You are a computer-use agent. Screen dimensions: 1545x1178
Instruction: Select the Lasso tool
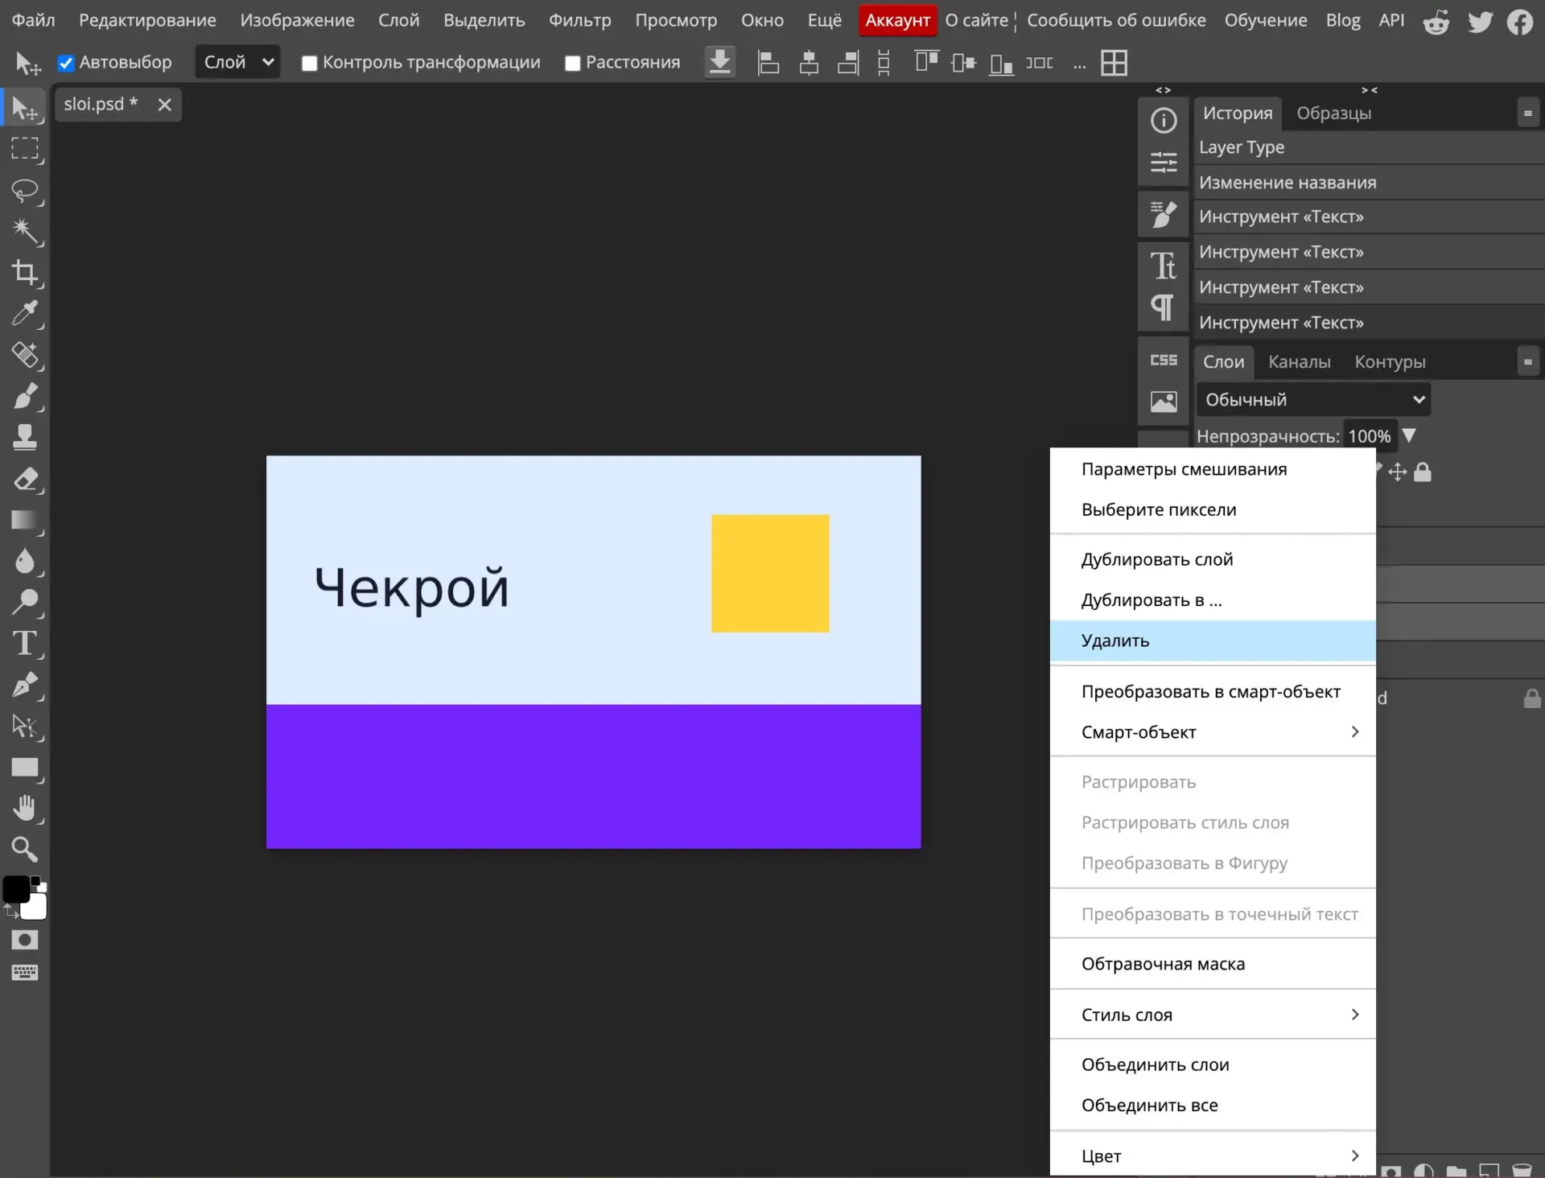pos(25,190)
